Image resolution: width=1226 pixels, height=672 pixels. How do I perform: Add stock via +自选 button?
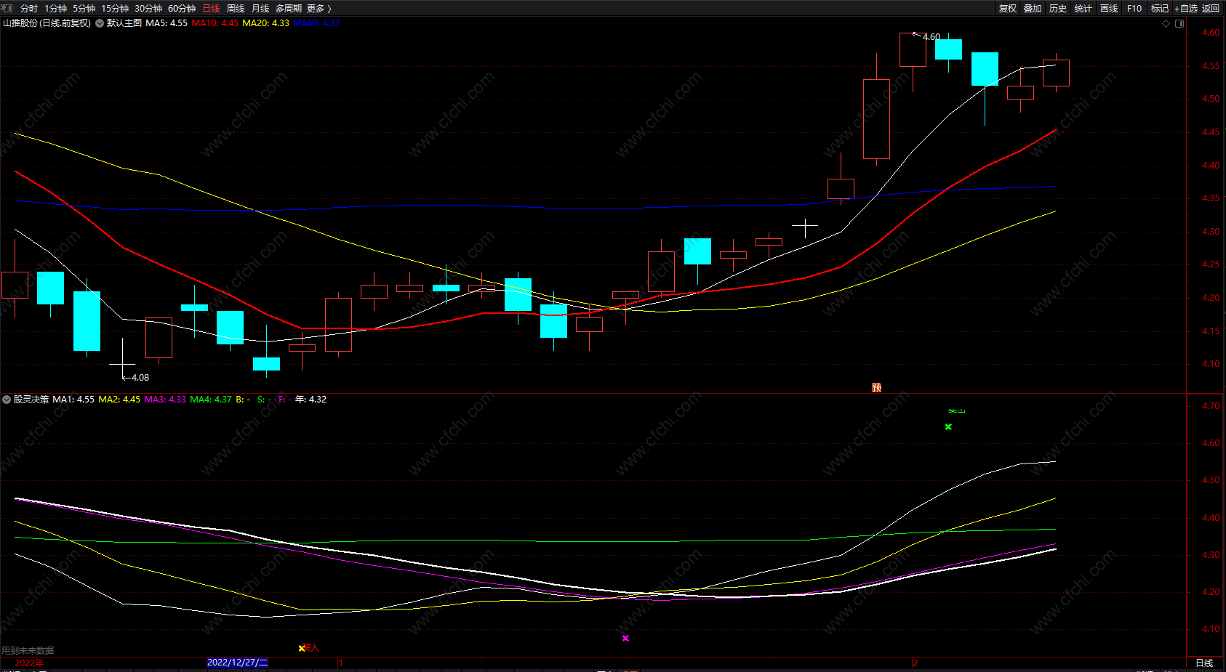click(1186, 9)
